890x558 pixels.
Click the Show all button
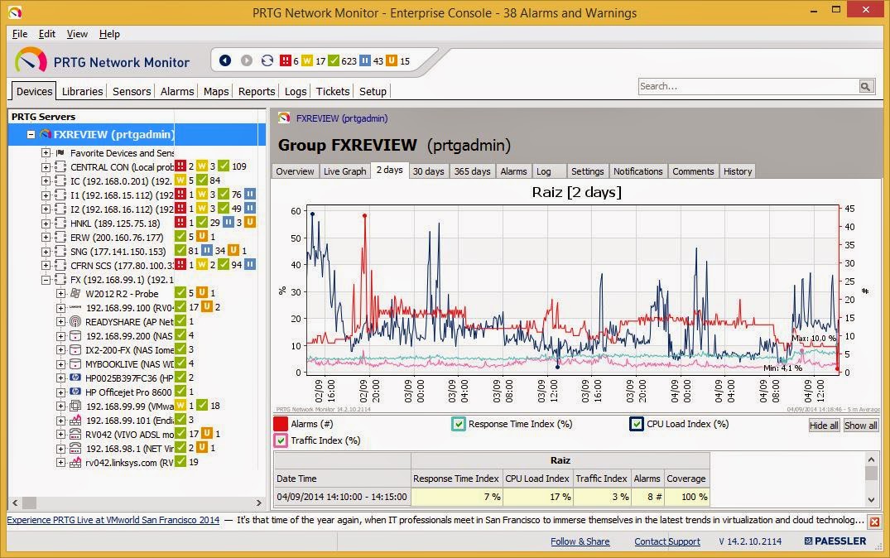[861, 426]
